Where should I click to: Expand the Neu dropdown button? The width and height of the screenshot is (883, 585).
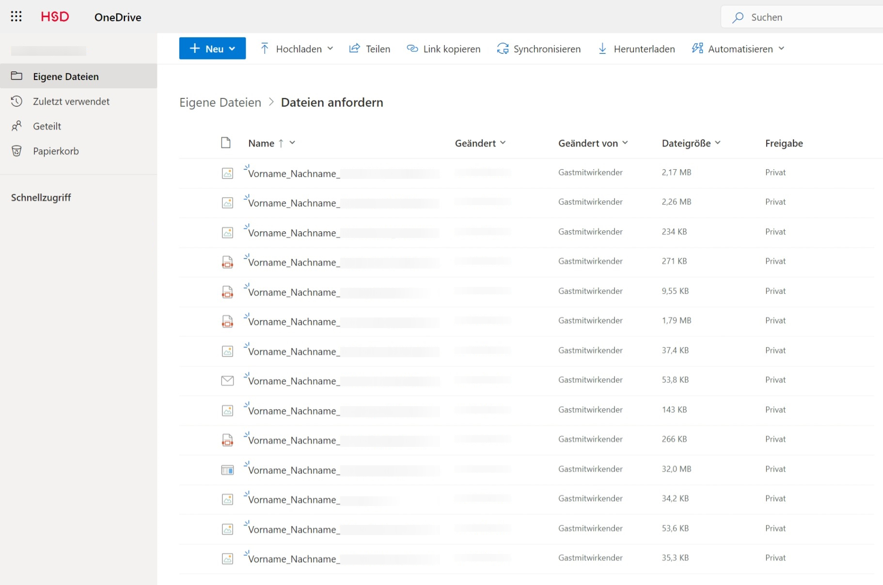pos(212,49)
